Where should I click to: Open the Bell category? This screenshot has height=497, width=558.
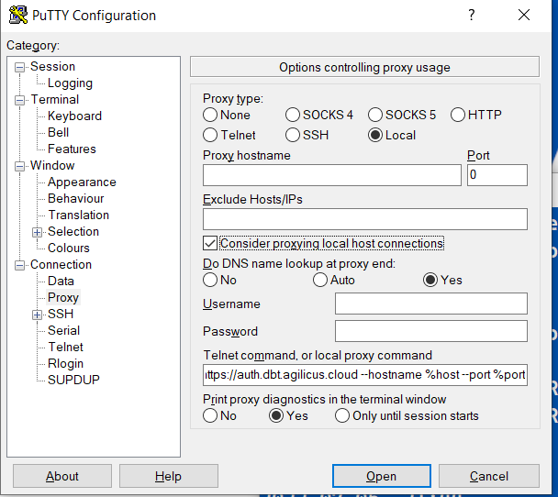click(x=58, y=132)
